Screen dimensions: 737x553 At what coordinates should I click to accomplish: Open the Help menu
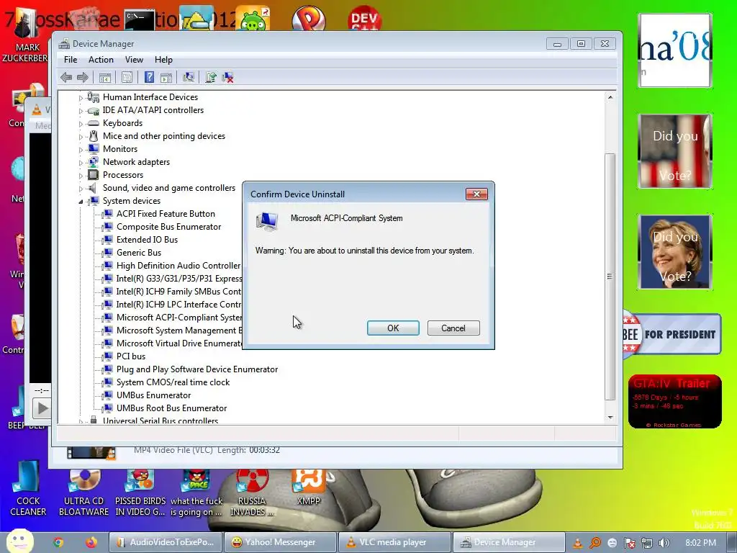click(x=163, y=60)
